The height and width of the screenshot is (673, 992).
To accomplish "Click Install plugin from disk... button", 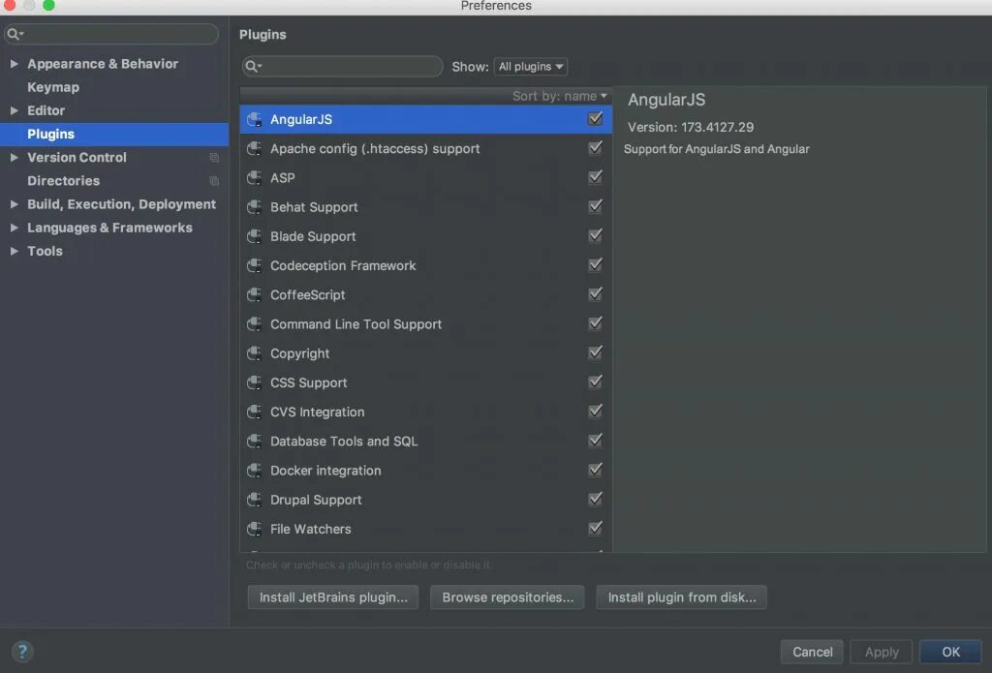I will click(681, 597).
